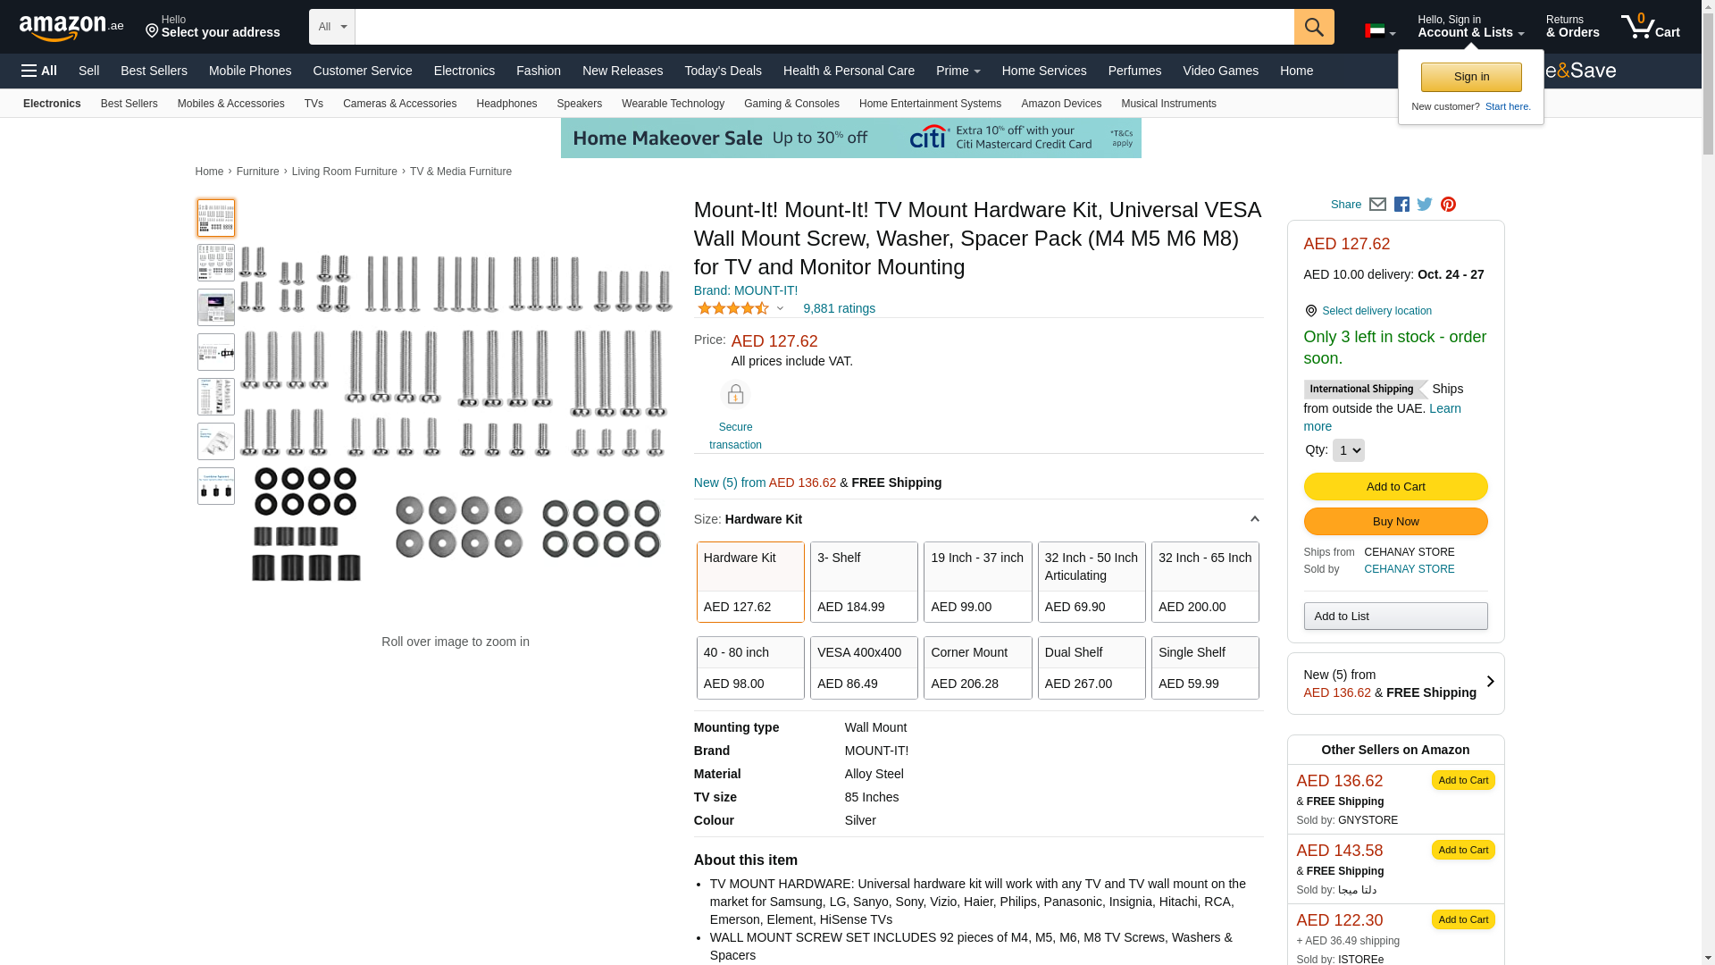1715x965 pixels.
Task: Pick the Single Shelf size option
Action: [1205, 667]
